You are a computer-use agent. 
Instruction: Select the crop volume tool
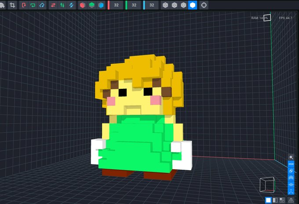coord(12,5)
